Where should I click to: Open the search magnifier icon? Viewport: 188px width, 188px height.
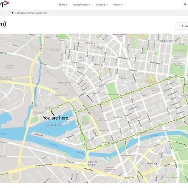pyautogui.click(x=185, y=4)
